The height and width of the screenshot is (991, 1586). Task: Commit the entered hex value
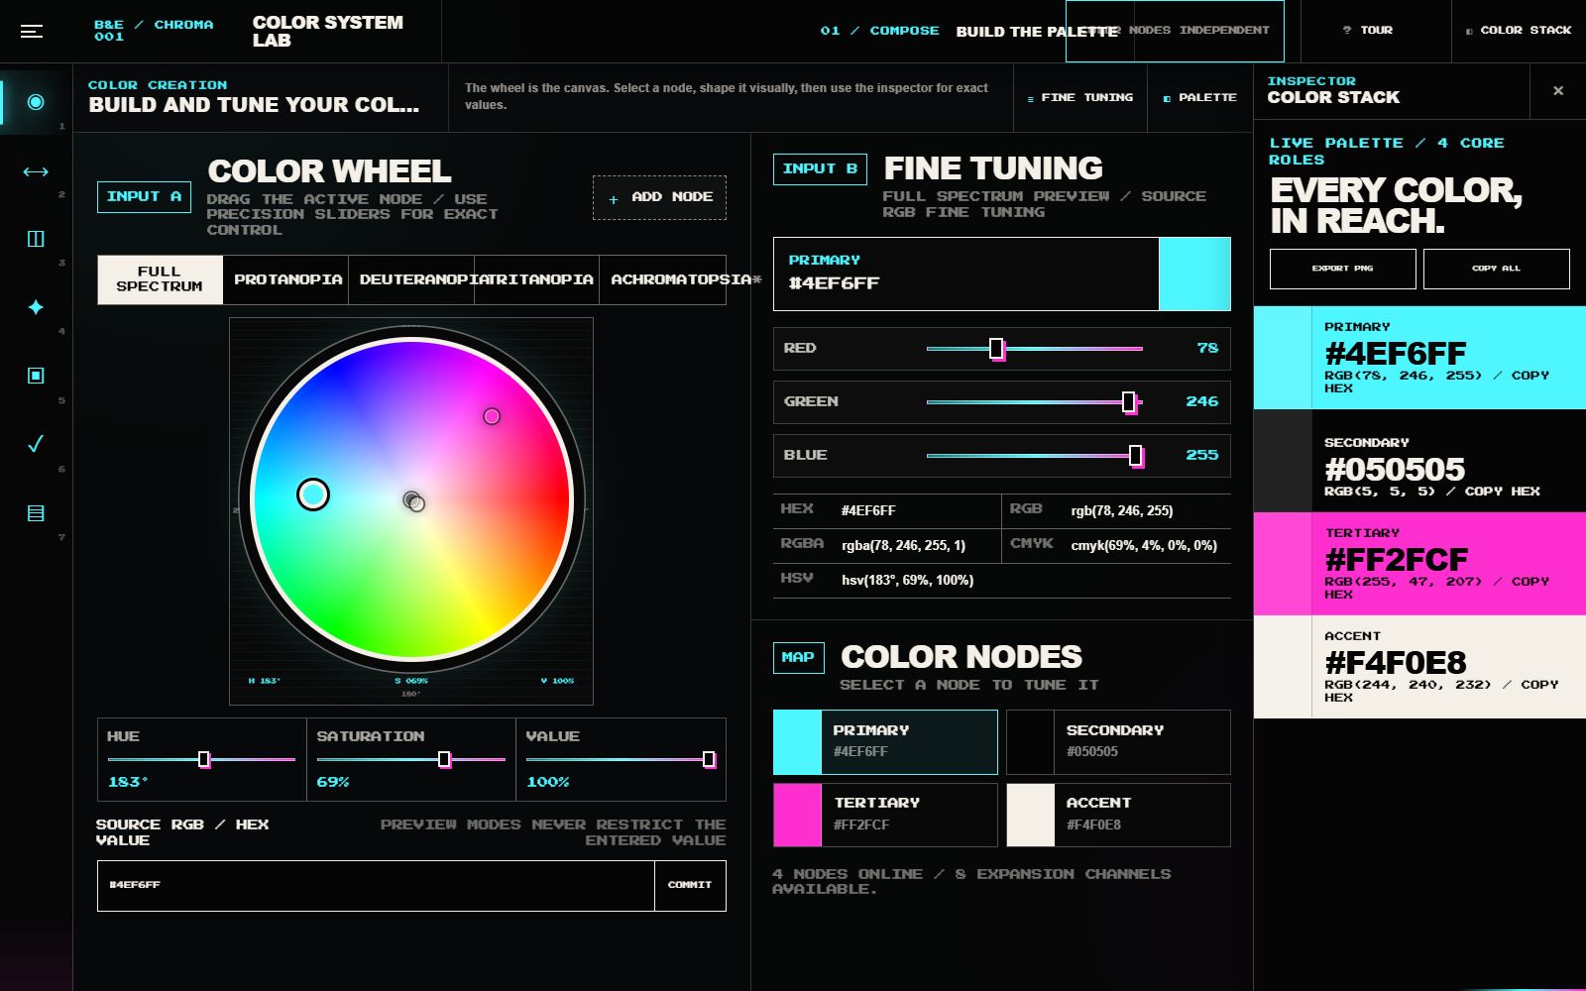click(x=690, y=885)
